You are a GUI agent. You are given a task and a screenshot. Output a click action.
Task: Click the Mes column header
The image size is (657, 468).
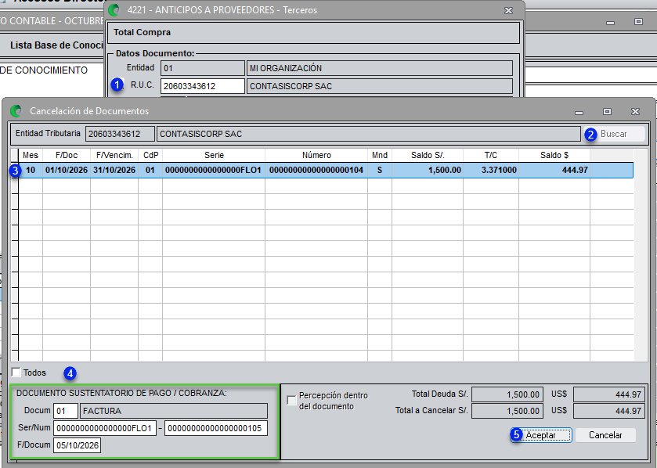point(31,155)
